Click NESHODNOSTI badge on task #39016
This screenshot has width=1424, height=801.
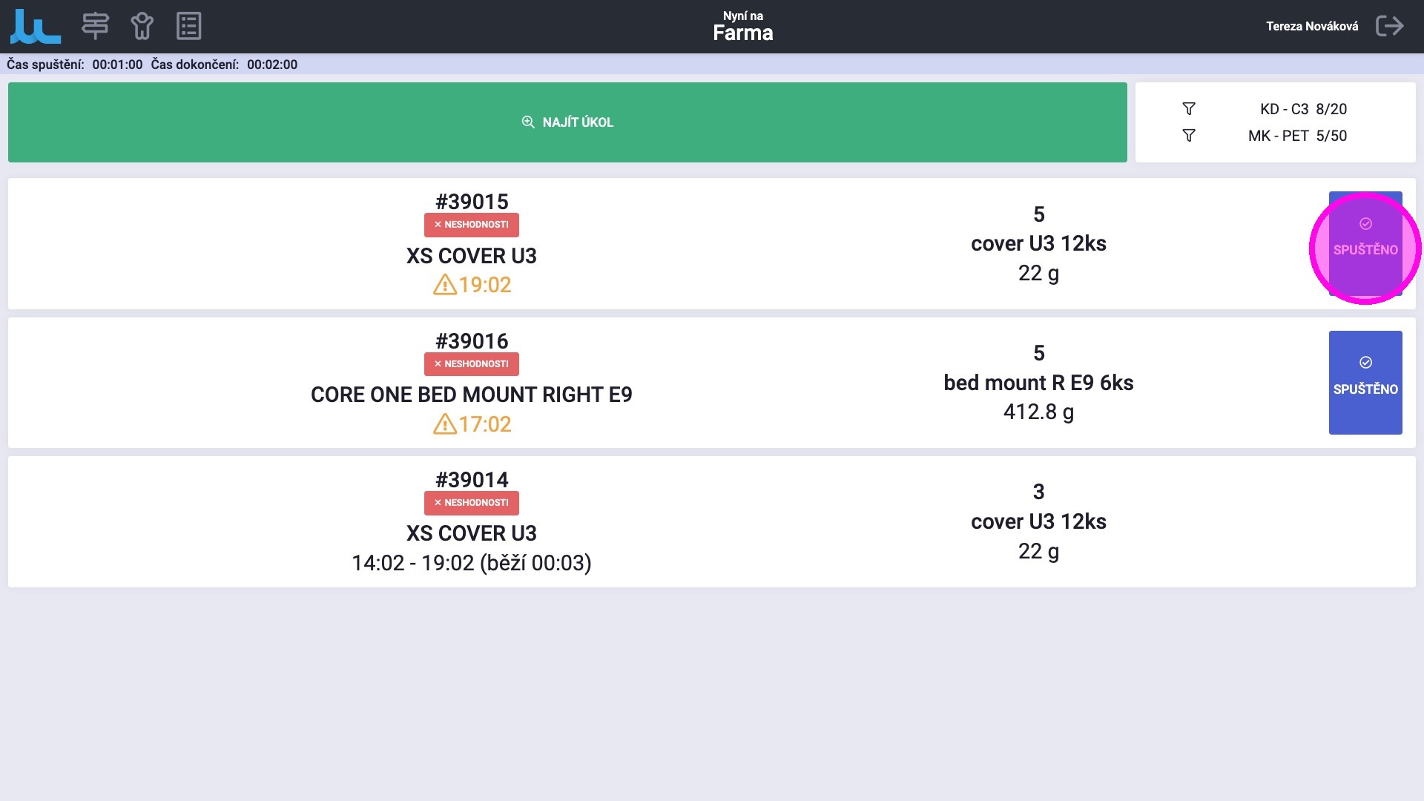472,364
